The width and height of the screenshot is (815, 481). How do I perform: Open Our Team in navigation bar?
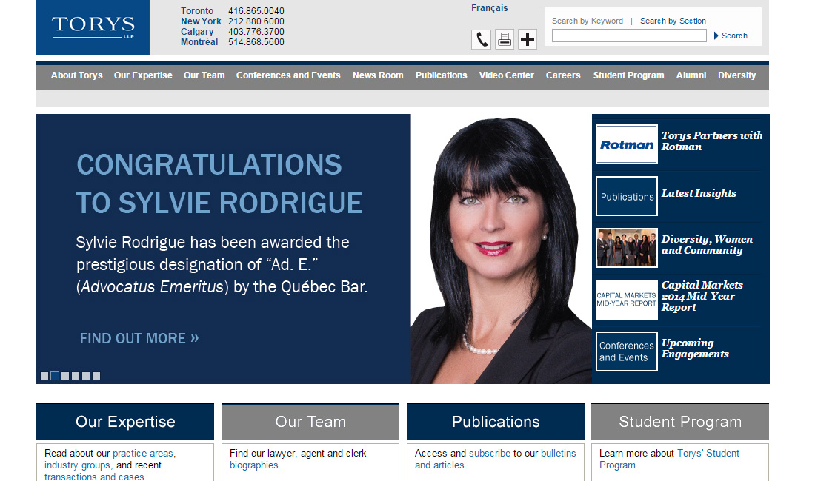(x=204, y=75)
